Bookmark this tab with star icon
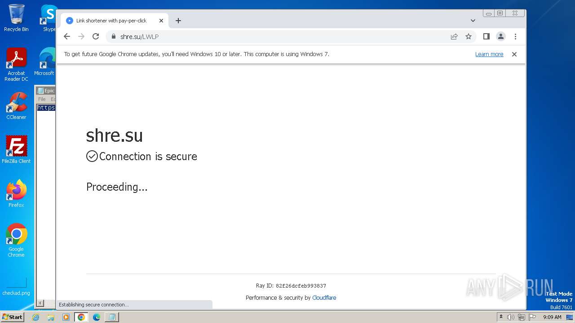Screen dimensions: 575x323 469,37
